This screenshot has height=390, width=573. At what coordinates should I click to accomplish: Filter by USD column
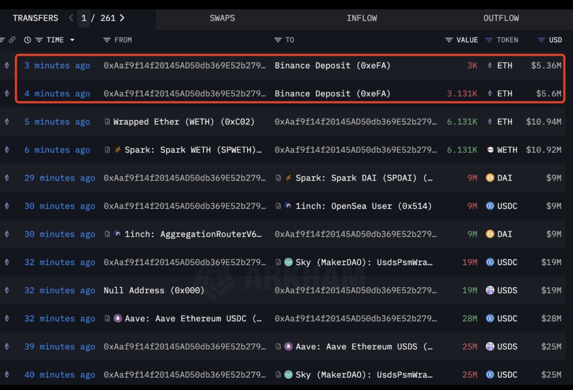(541, 40)
